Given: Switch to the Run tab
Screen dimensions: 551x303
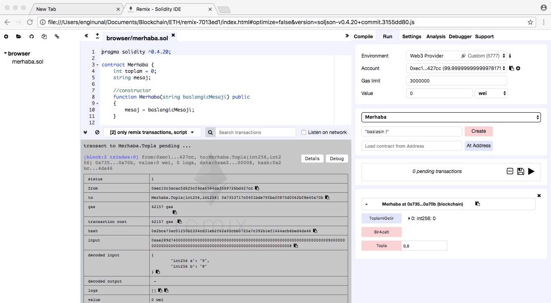Looking at the screenshot, I should click(387, 36).
